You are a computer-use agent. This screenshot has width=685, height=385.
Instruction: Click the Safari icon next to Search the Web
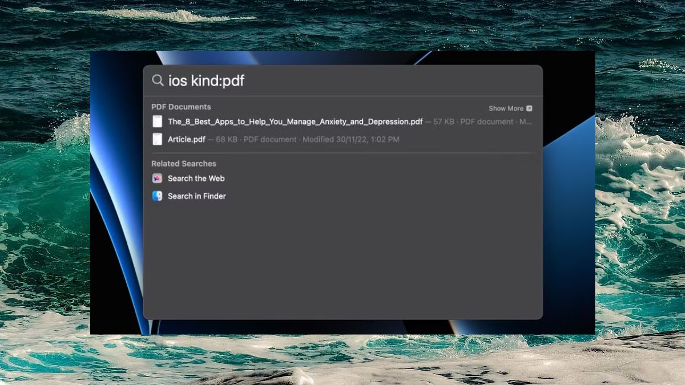(x=157, y=179)
